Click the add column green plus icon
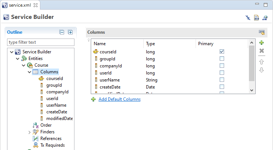Viewport: 273px width, 150px height. pos(262,43)
